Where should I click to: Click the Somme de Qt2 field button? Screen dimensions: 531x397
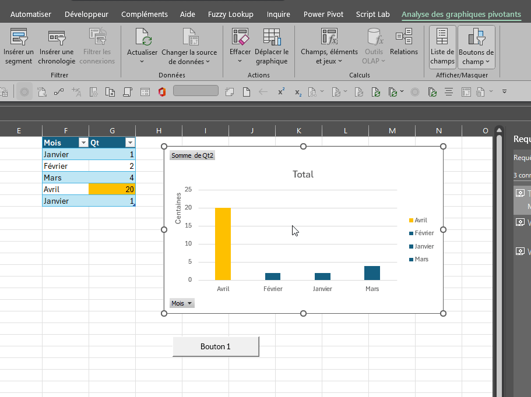coord(192,155)
